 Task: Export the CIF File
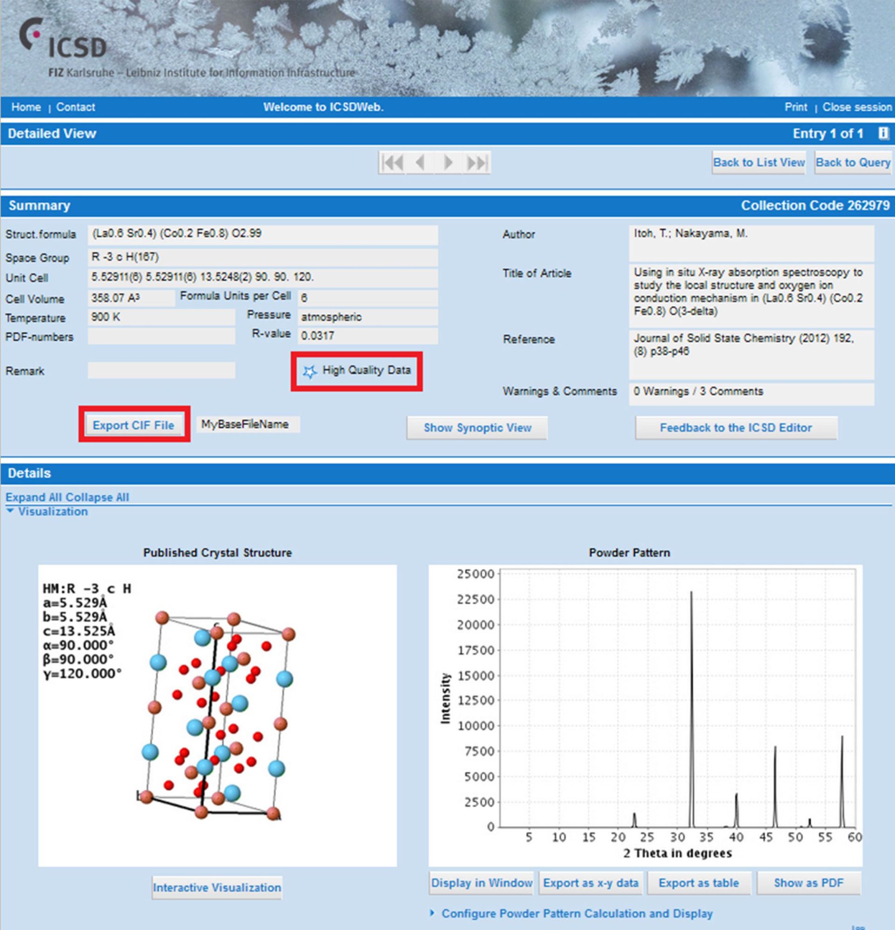(x=134, y=425)
